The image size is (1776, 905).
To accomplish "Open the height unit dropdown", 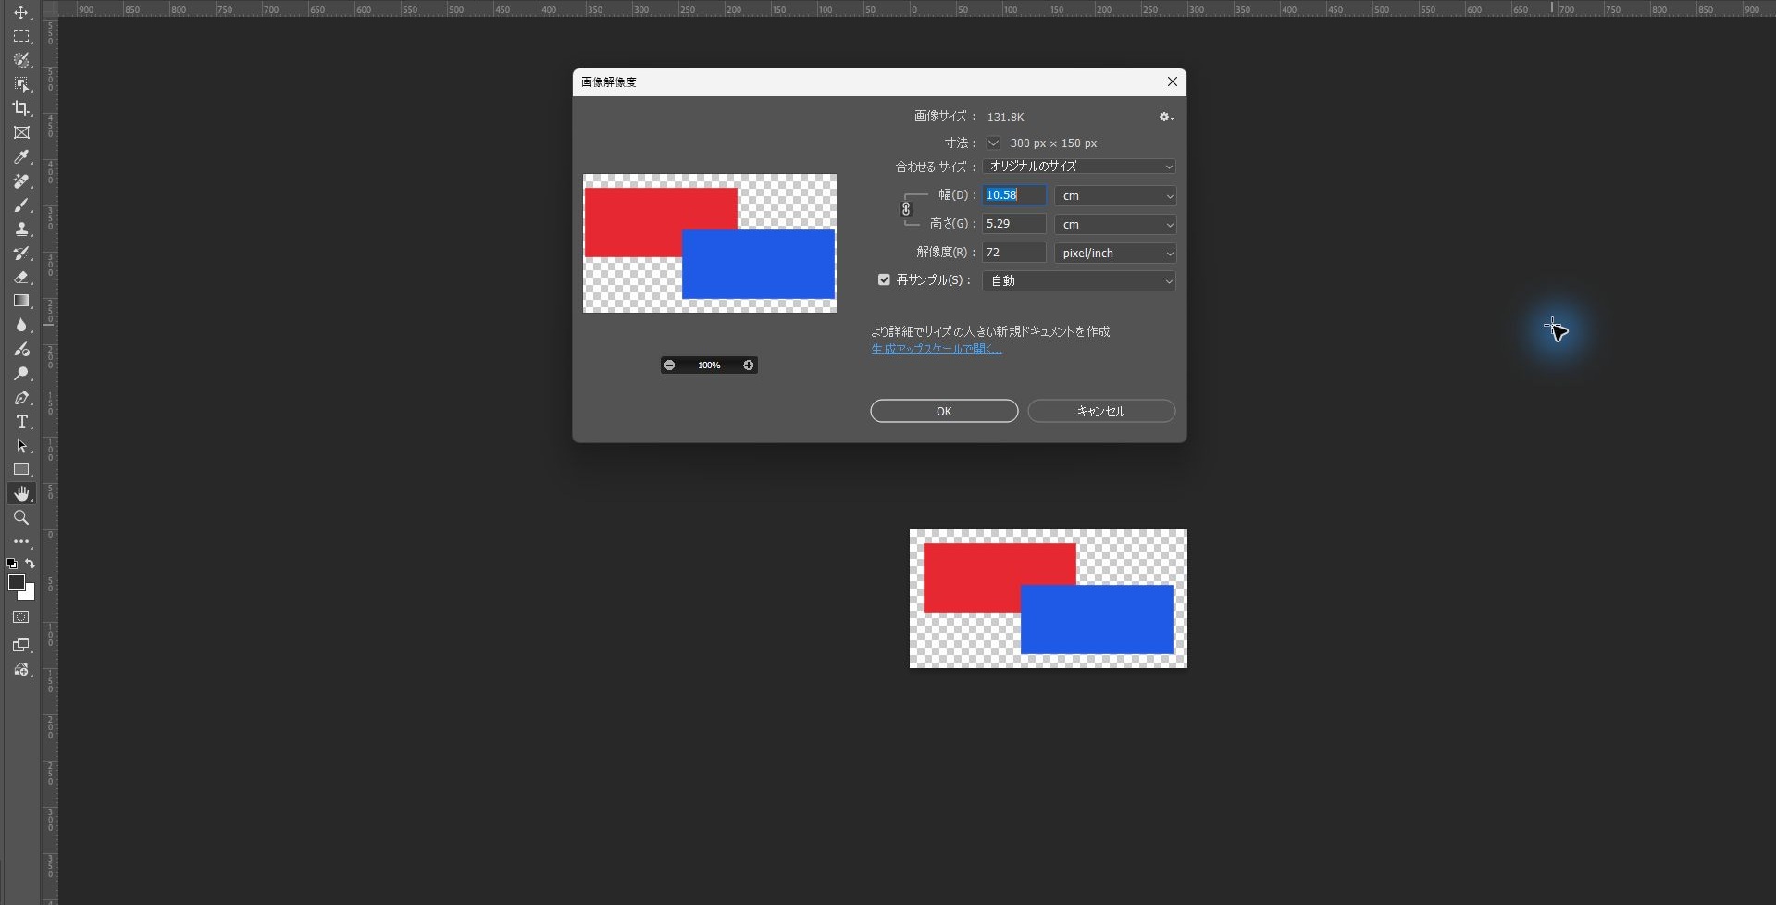I will pyautogui.click(x=1115, y=224).
